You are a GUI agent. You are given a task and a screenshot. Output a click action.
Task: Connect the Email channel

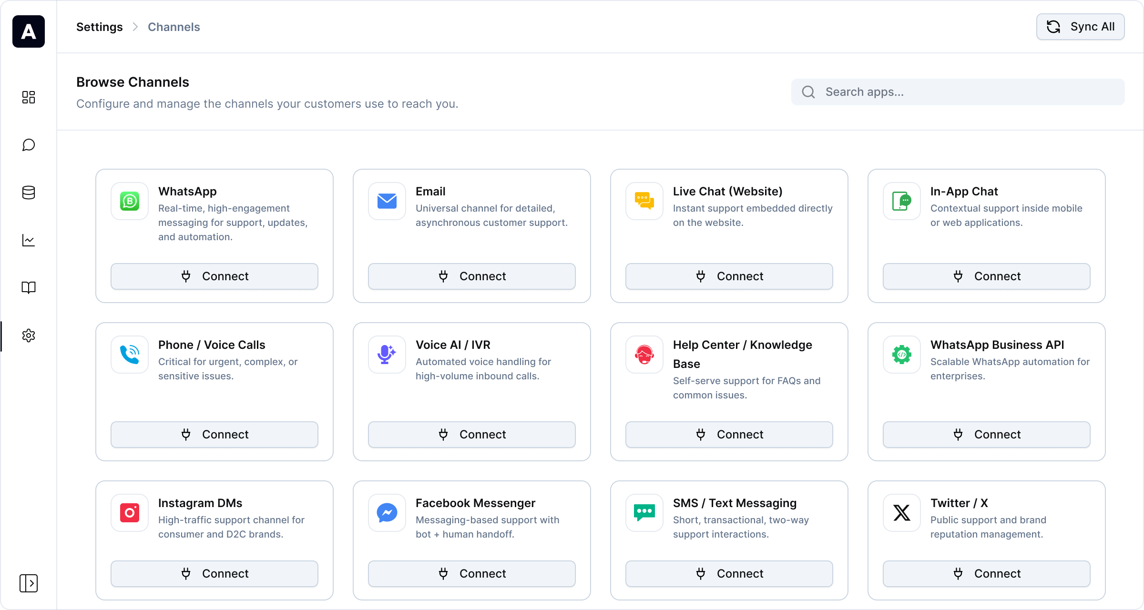coord(471,276)
